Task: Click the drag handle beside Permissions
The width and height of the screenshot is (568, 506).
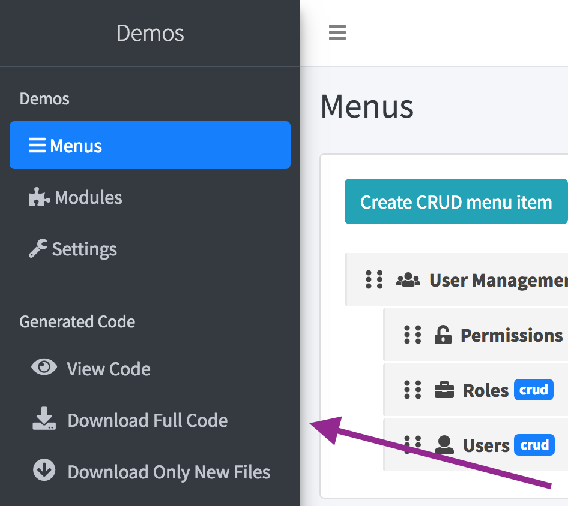Action: coord(412,335)
